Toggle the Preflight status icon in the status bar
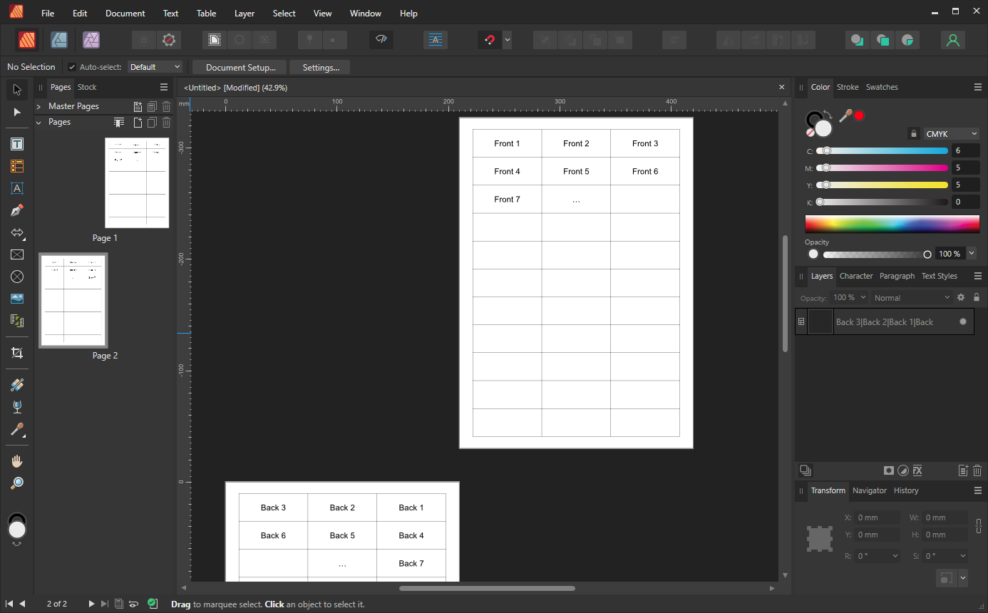 [x=153, y=604]
